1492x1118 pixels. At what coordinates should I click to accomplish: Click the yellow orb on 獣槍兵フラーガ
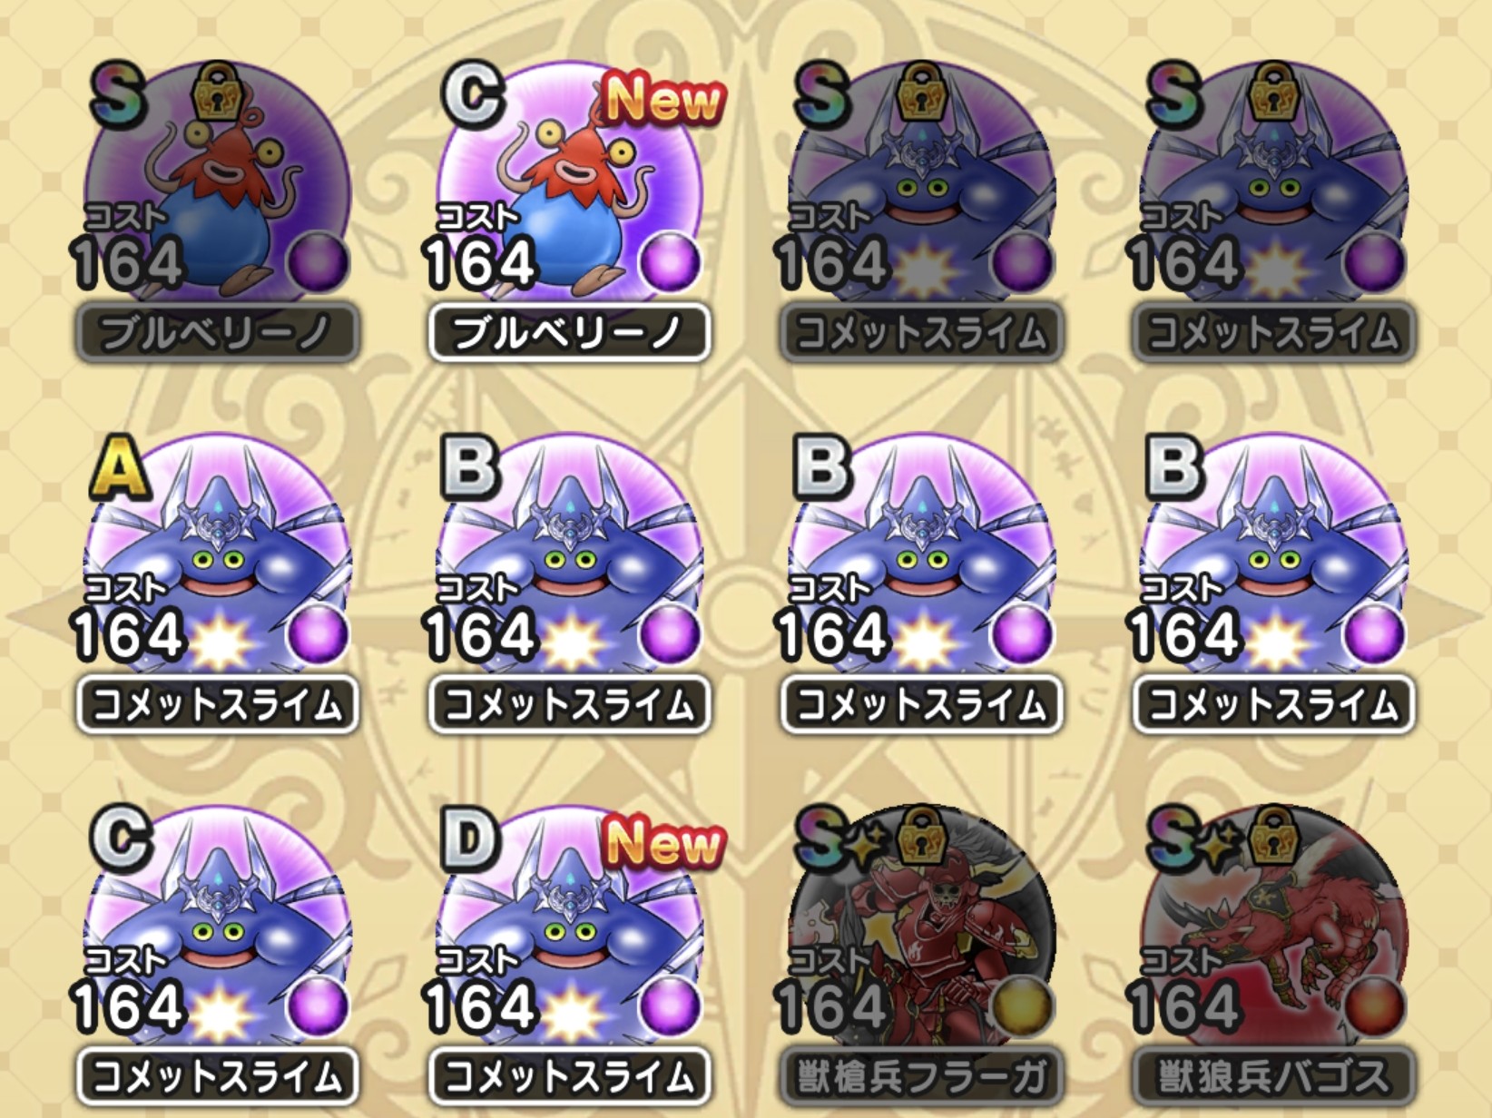1022,1005
